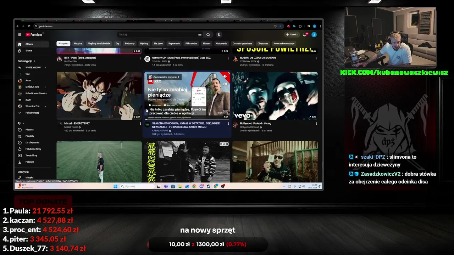
Task: Bookmark the page with the star icon
Action: 280,26
